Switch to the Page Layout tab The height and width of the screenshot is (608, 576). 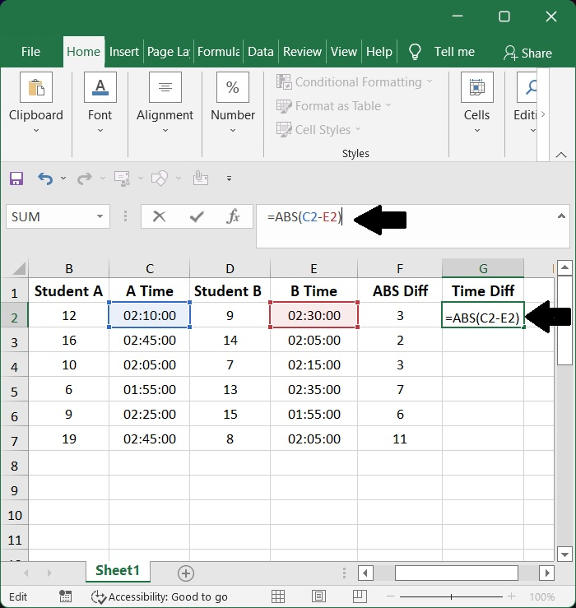point(169,52)
